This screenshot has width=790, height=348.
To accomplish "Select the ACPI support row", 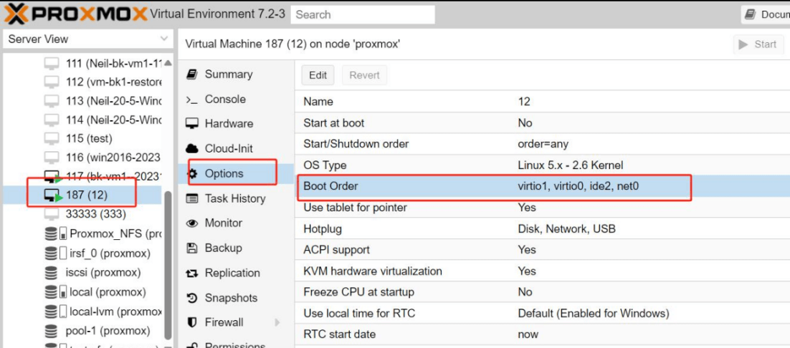I will (x=542, y=250).
